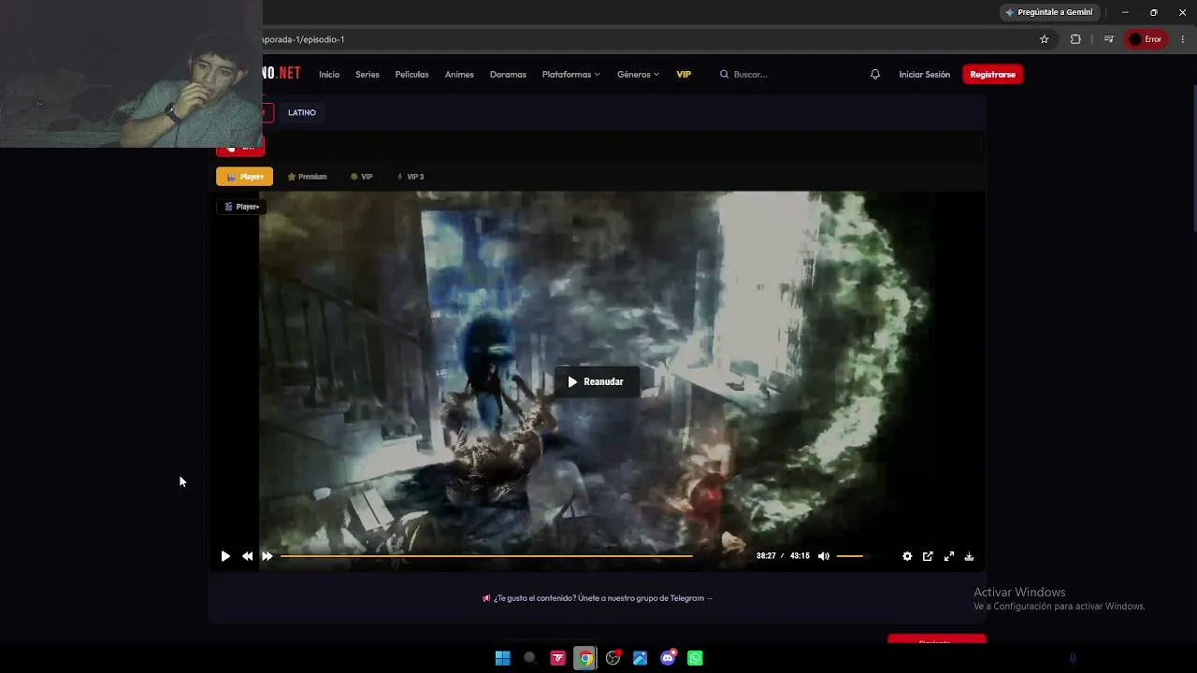Viewport: 1197px width, 673px height.
Task: Open Discord from the taskbar
Action: pos(668,658)
